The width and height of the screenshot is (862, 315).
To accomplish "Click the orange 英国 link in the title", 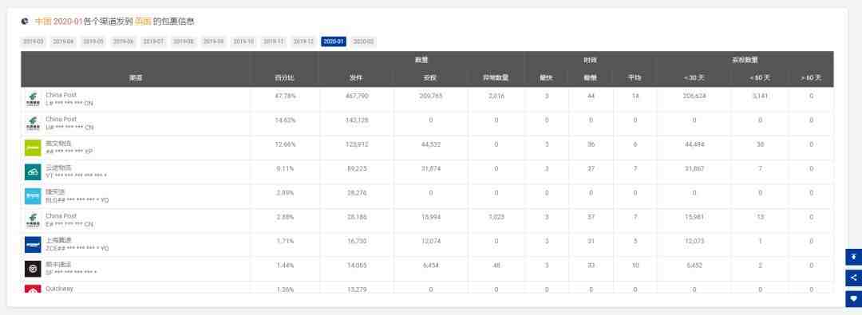I will [143, 22].
